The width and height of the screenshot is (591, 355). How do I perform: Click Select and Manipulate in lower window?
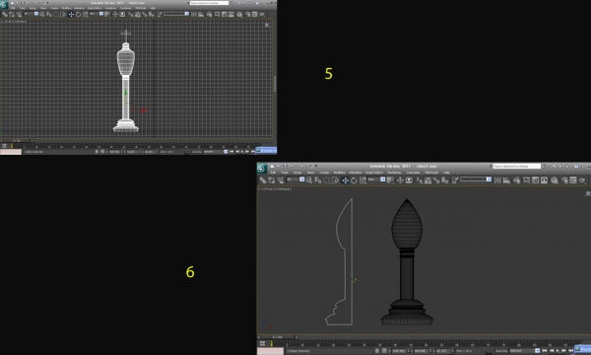(x=400, y=180)
